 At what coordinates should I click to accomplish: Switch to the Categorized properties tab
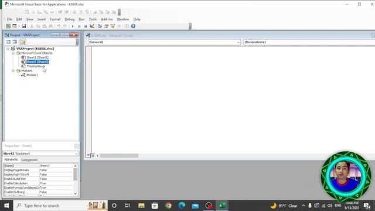(29, 160)
